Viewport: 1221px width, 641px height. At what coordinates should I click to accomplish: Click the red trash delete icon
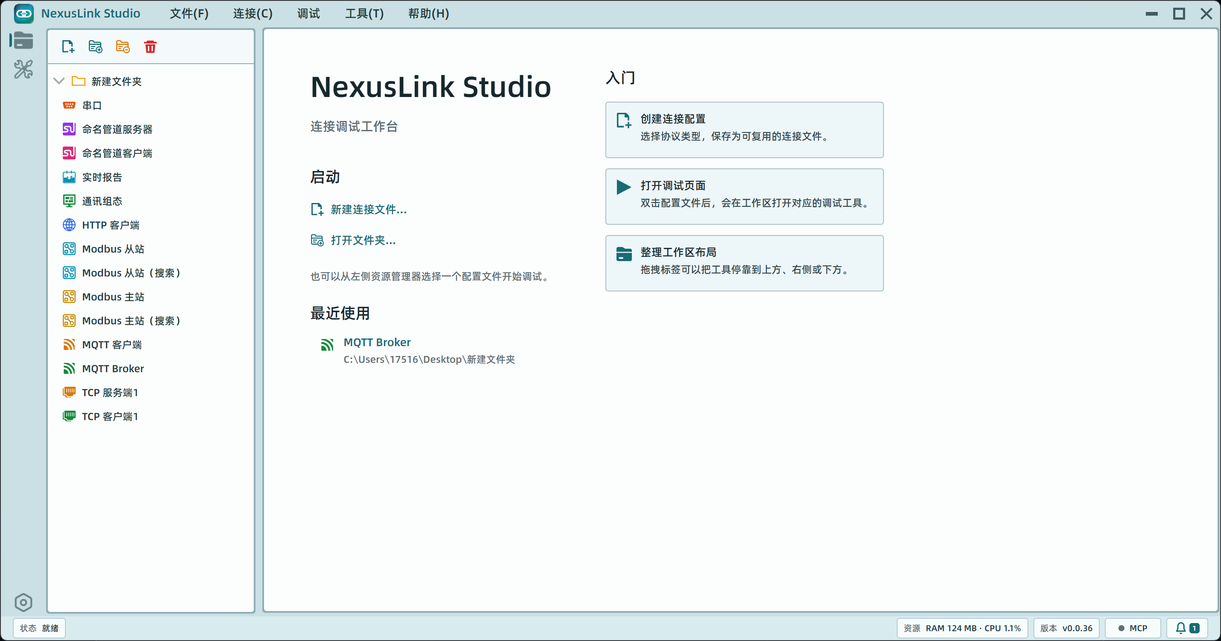[150, 47]
